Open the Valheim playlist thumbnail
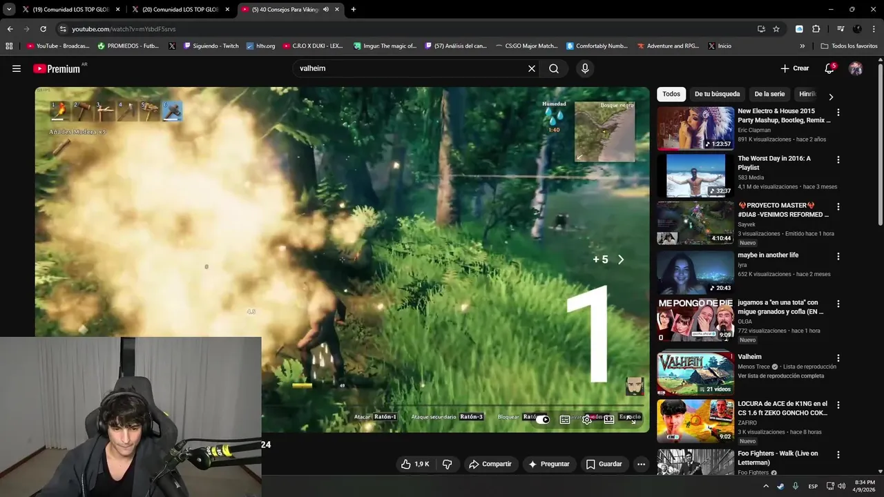 [x=695, y=373]
